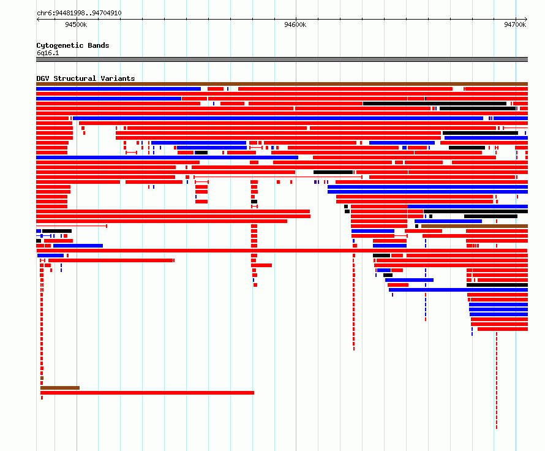This screenshot has width=545, height=451.
Task: Select the short brown variant bar near the bottom left
Action: coord(60,388)
